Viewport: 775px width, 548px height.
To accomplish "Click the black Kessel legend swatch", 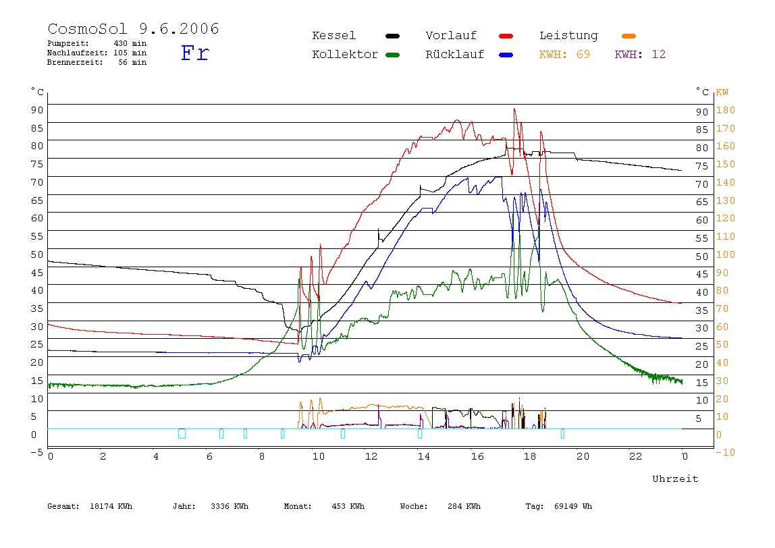I will [x=392, y=36].
